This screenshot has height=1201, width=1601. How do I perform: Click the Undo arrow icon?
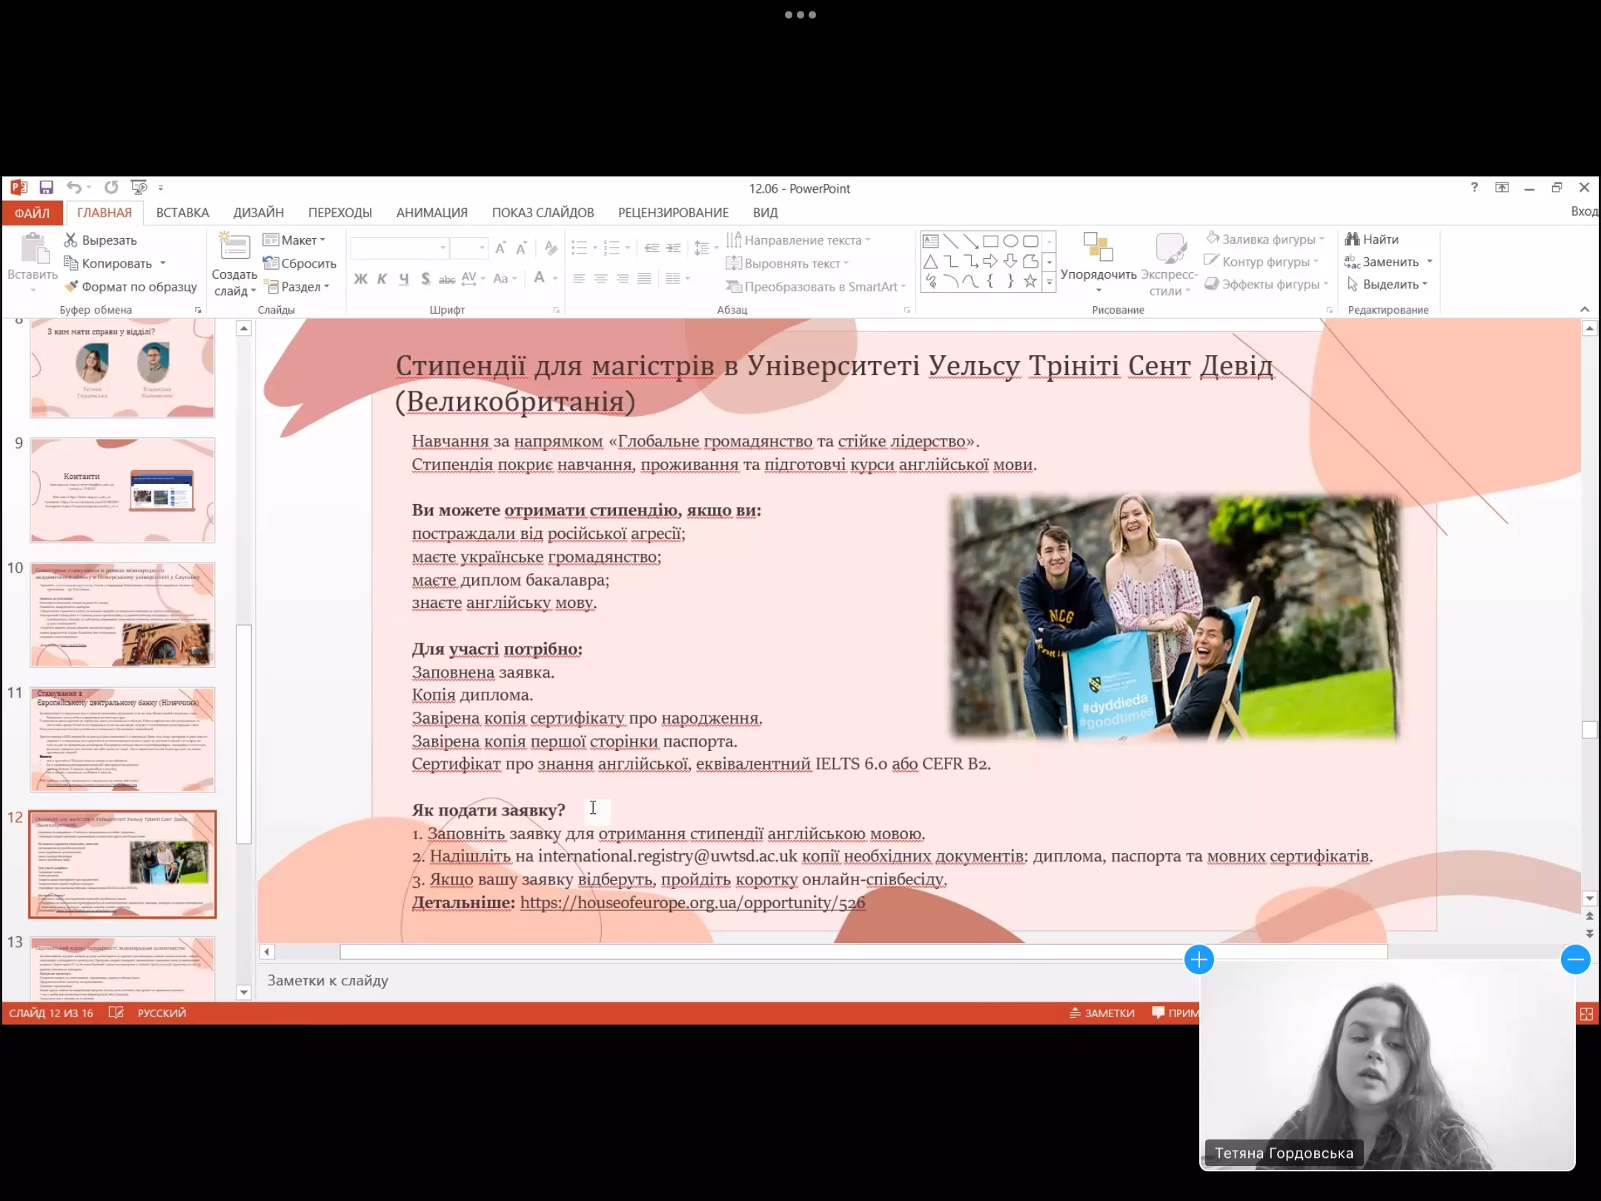click(x=73, y=188)
